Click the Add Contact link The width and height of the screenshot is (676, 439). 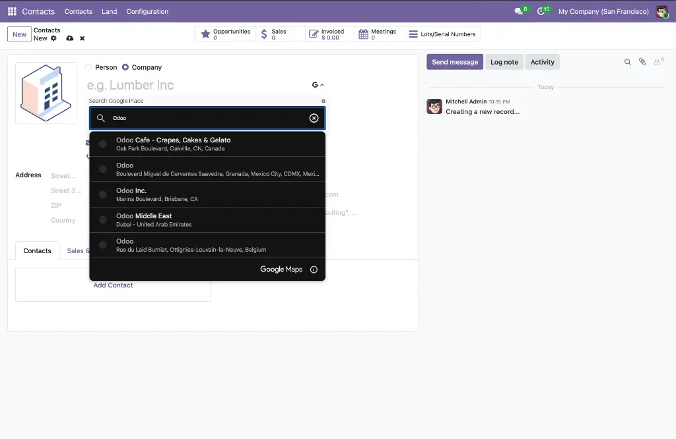pyautogui.click(x=113, y=285)
